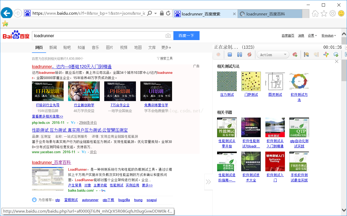Click the cancel recording slashed icon
The image size is (347, 216).
(x=249, y=54)
